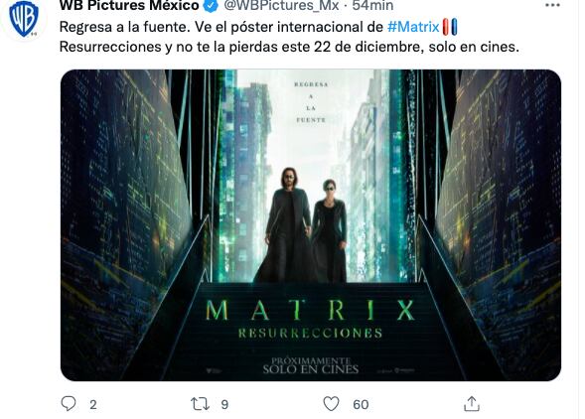Screen dimensions: 585x419
Task: Click the SOLO EN CINES text on the poster
Action: pyautogui.click(x=311, y=369)
